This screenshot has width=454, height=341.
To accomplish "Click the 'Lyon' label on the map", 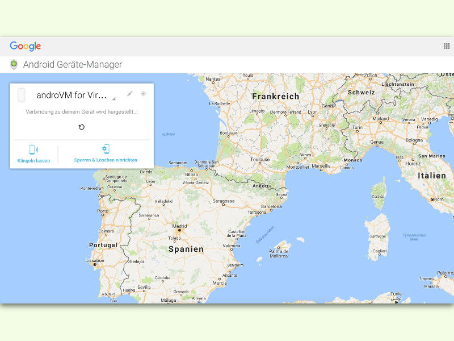I will (x=313, y=112).
